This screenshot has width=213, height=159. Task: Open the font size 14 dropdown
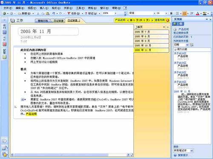(x=166, y=14)
